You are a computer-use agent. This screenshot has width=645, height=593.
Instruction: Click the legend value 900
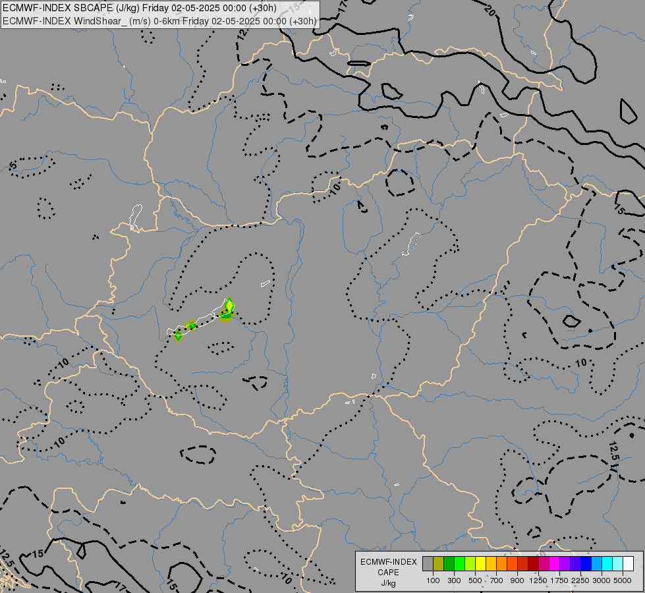tap(517, 580)
